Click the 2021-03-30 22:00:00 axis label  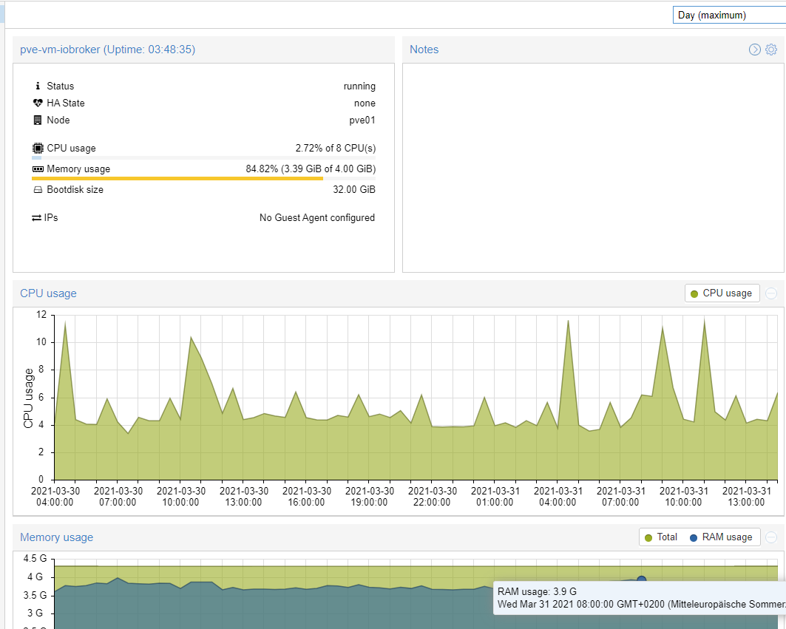point(432,497)
